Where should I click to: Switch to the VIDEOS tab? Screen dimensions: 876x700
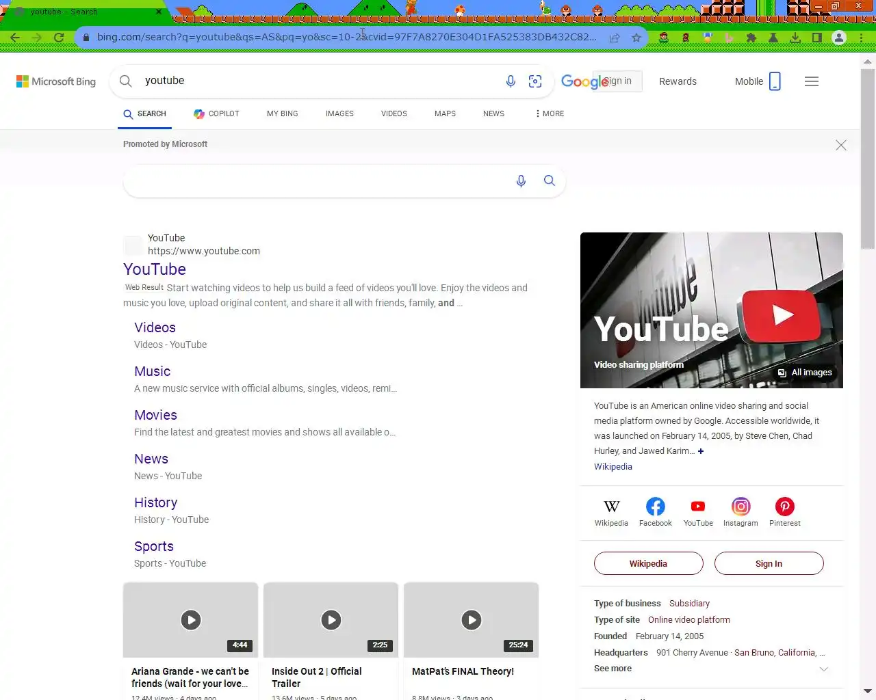click(394, 113)
